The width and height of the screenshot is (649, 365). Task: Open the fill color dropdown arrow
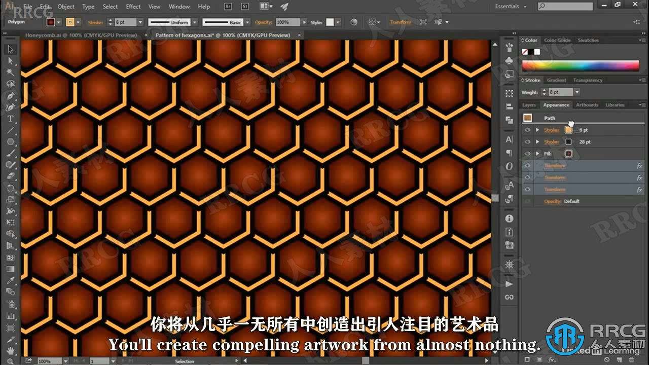coord(59,22)
